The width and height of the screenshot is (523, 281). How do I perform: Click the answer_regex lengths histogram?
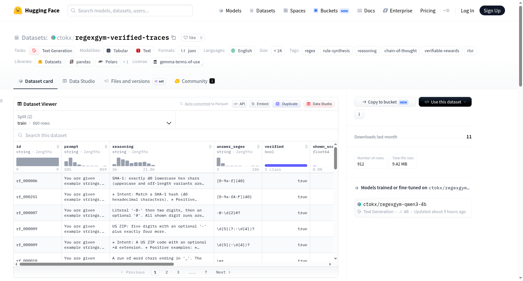pyautogui.click(x=238, y=162)
